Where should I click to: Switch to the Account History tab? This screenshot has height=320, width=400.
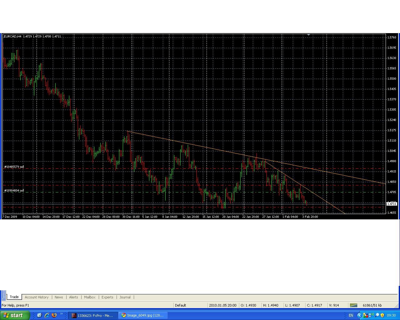click(37, 297)
